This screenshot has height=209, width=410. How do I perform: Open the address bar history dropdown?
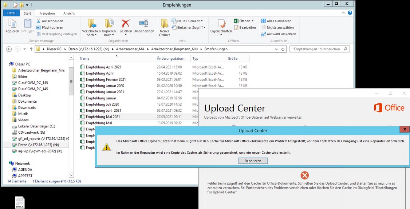(276, 49)
